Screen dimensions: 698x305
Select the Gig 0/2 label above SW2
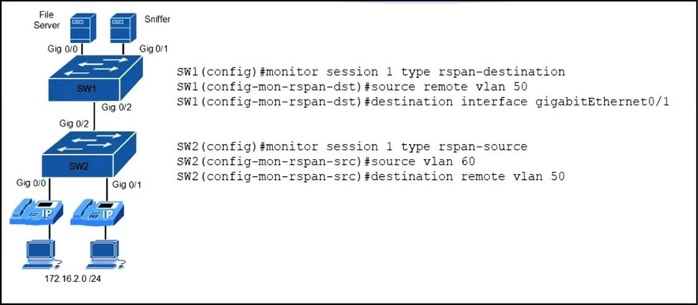pyautogui.click(x=74, y=123)
